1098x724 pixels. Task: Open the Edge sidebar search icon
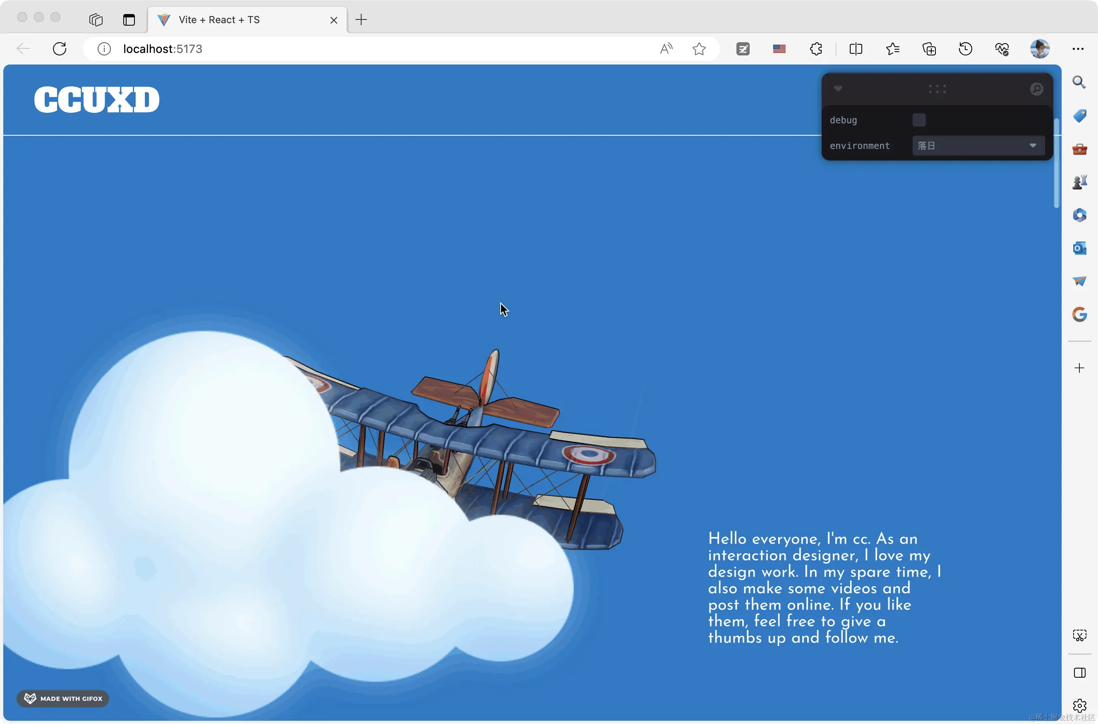(1080, 82)
